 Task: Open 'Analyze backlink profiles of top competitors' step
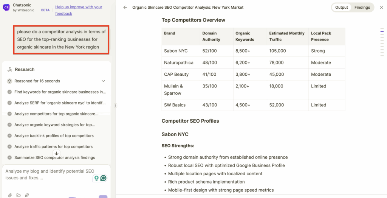tap(54, 136)
